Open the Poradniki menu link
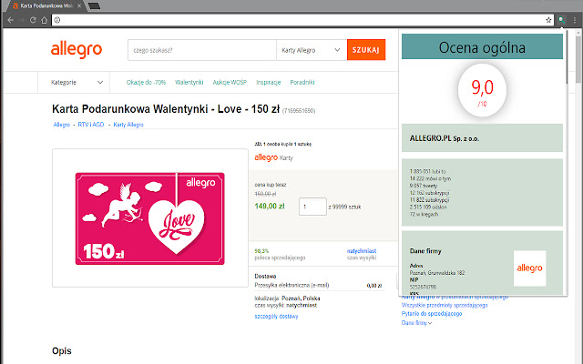 pyautogui.click(x=302, y=83)
